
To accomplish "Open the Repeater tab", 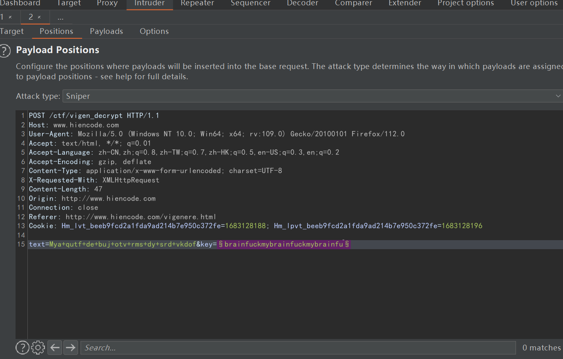I will (197, 3).
